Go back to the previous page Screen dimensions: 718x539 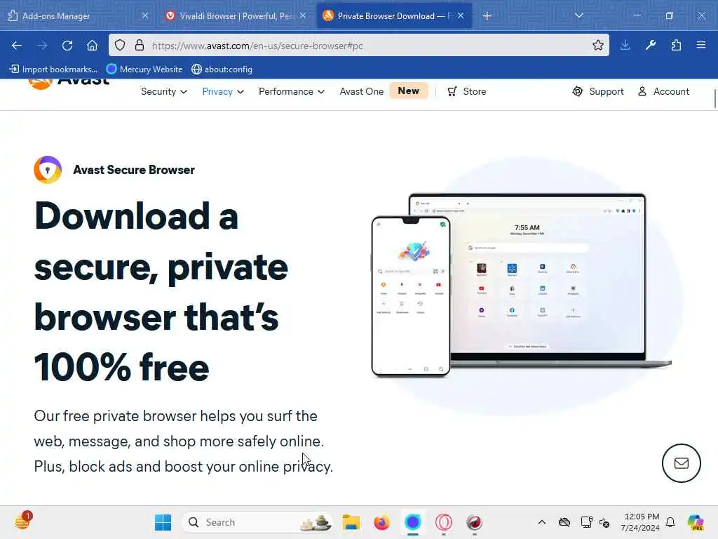coord(17,46)
